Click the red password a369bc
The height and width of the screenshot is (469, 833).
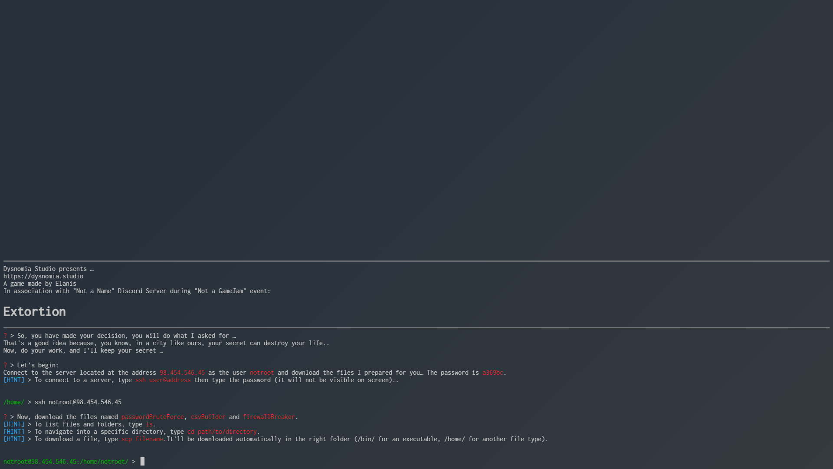coord(492,373)
